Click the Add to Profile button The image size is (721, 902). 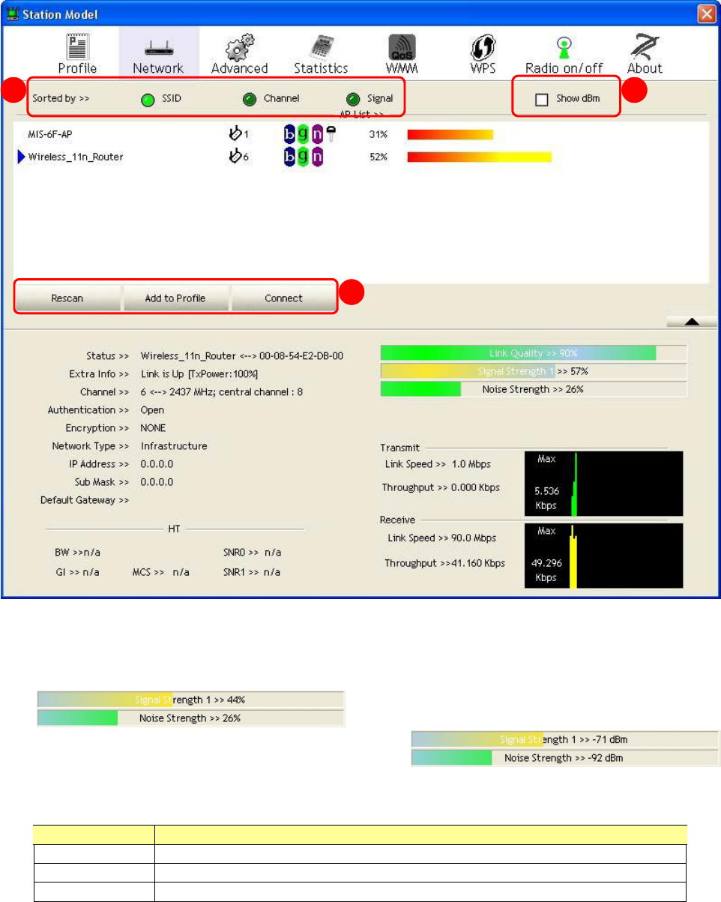pos(175,298)
